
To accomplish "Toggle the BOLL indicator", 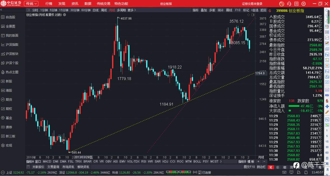I will (x=197, y=162).
